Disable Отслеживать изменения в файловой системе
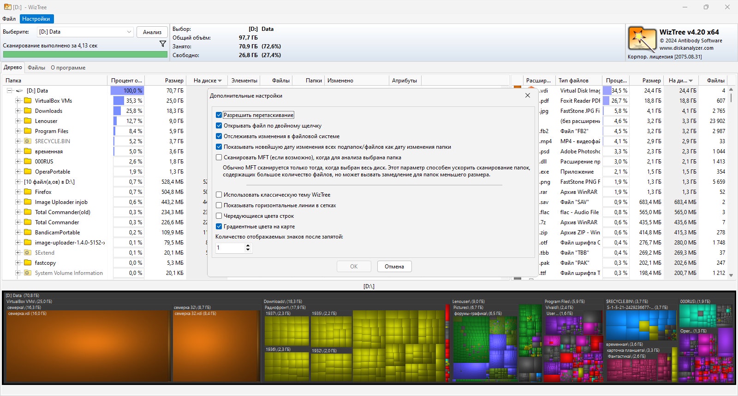This screenshot has width=738, height=396. (x=219, y=136)
